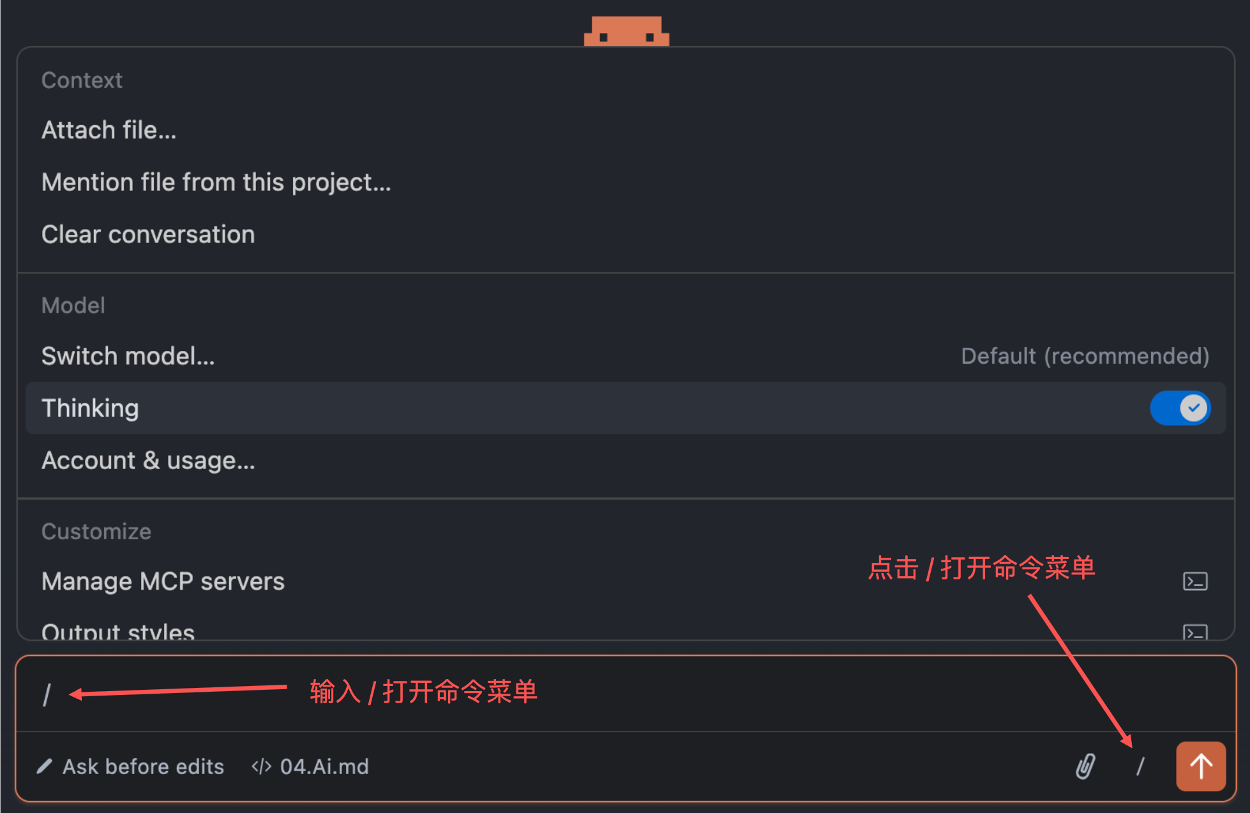Open Manage MCP servers
This screenshot has height=813, width=1250.
(x=163, y=581)
